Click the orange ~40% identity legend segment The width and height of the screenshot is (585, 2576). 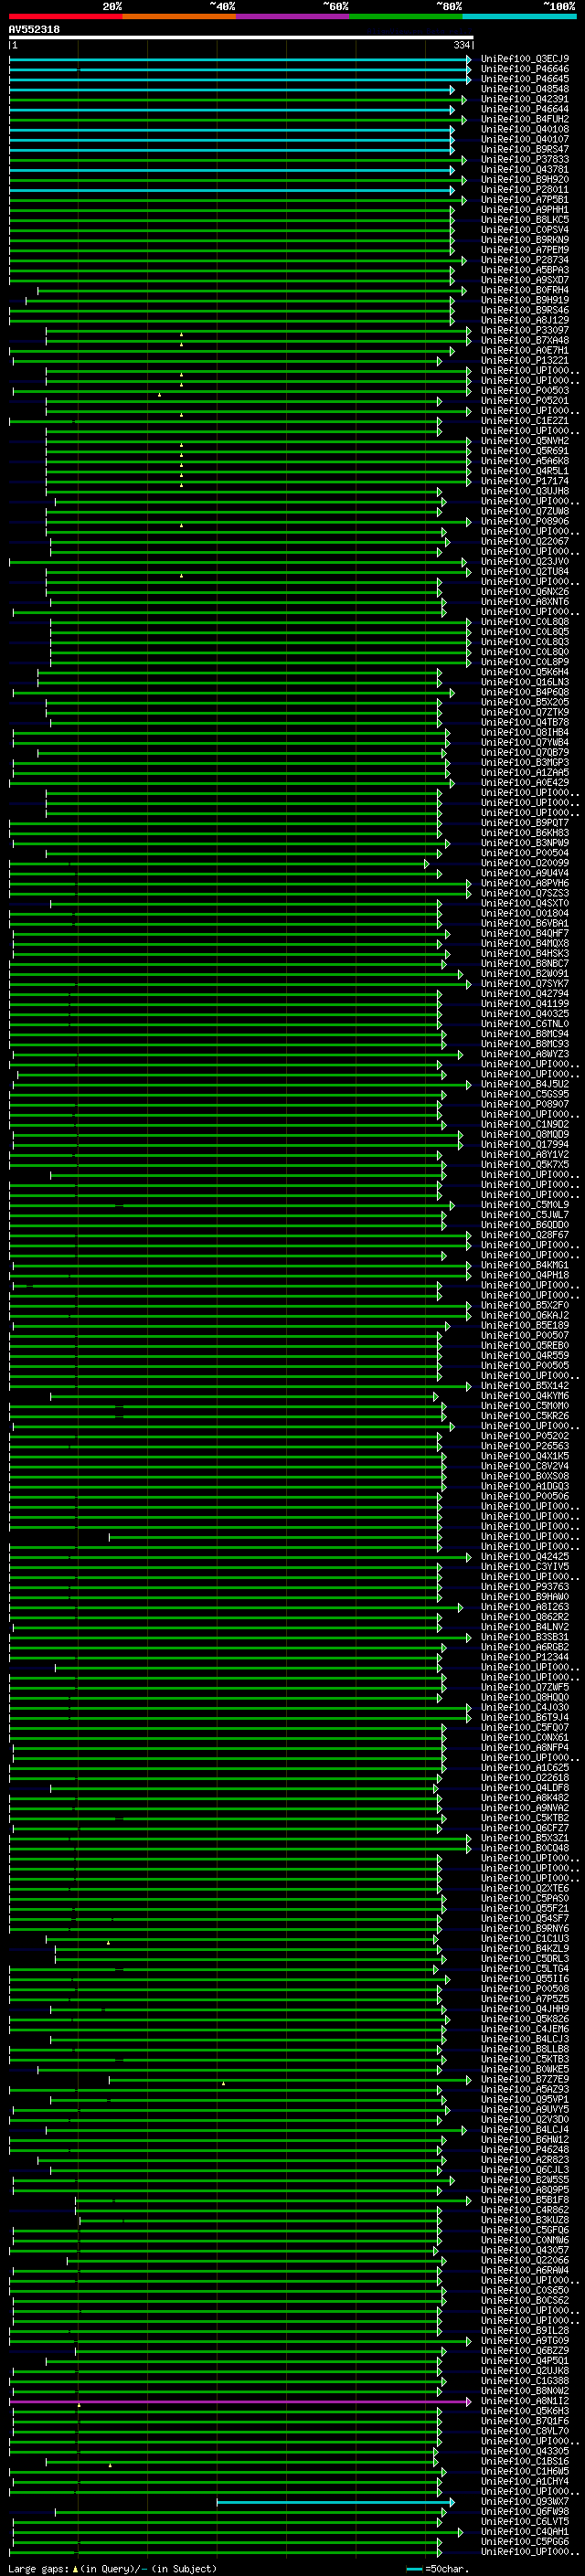(179, 16)
